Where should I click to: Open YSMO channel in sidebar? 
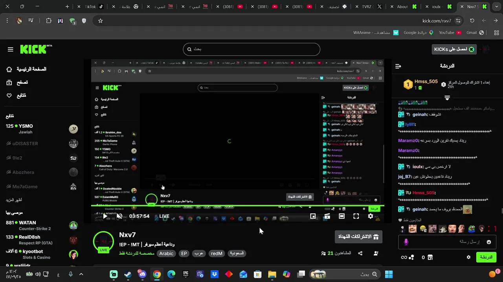coord(42,129)
